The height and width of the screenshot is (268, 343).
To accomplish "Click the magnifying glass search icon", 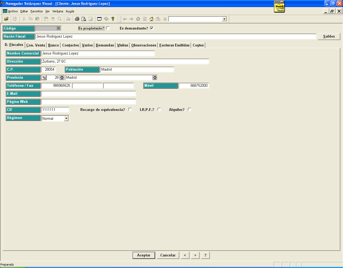I will coord(59,19).
